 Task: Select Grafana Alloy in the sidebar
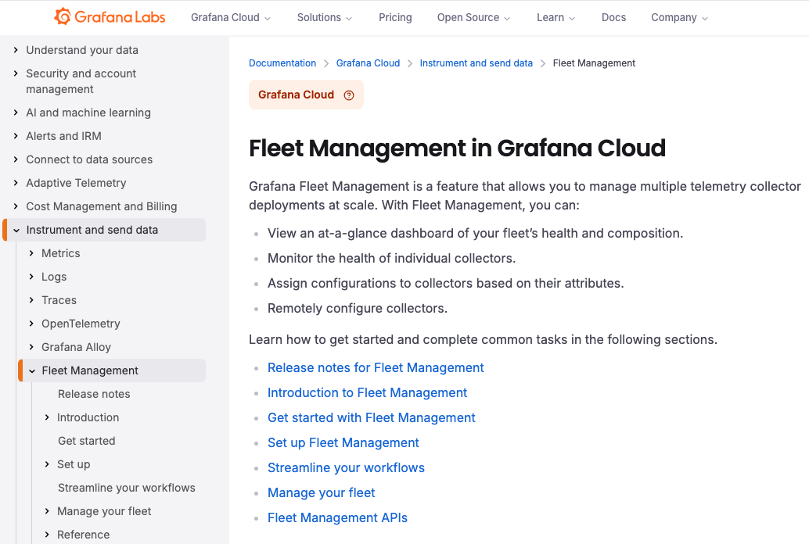tap(77, 347)
